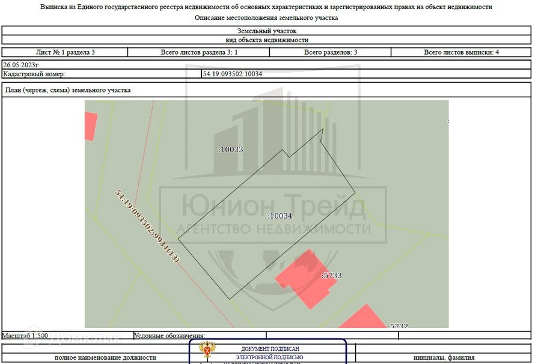Viewport: 541px width, 364px height.
Task: Click 'полное наименование должности' cell
Action: click(105, 357)
